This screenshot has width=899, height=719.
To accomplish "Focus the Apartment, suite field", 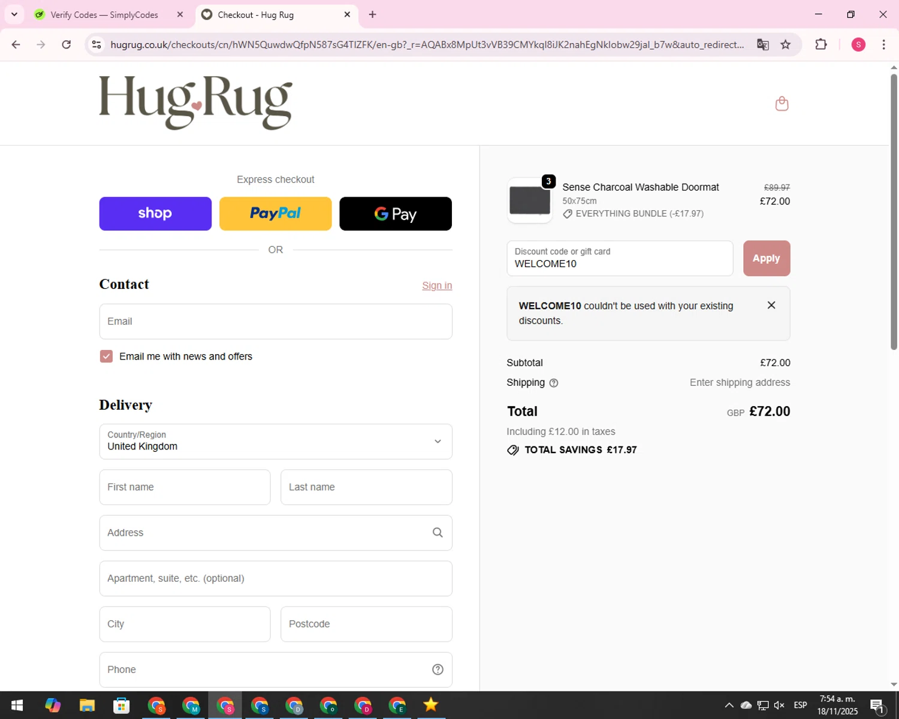I will click(276, 579).
